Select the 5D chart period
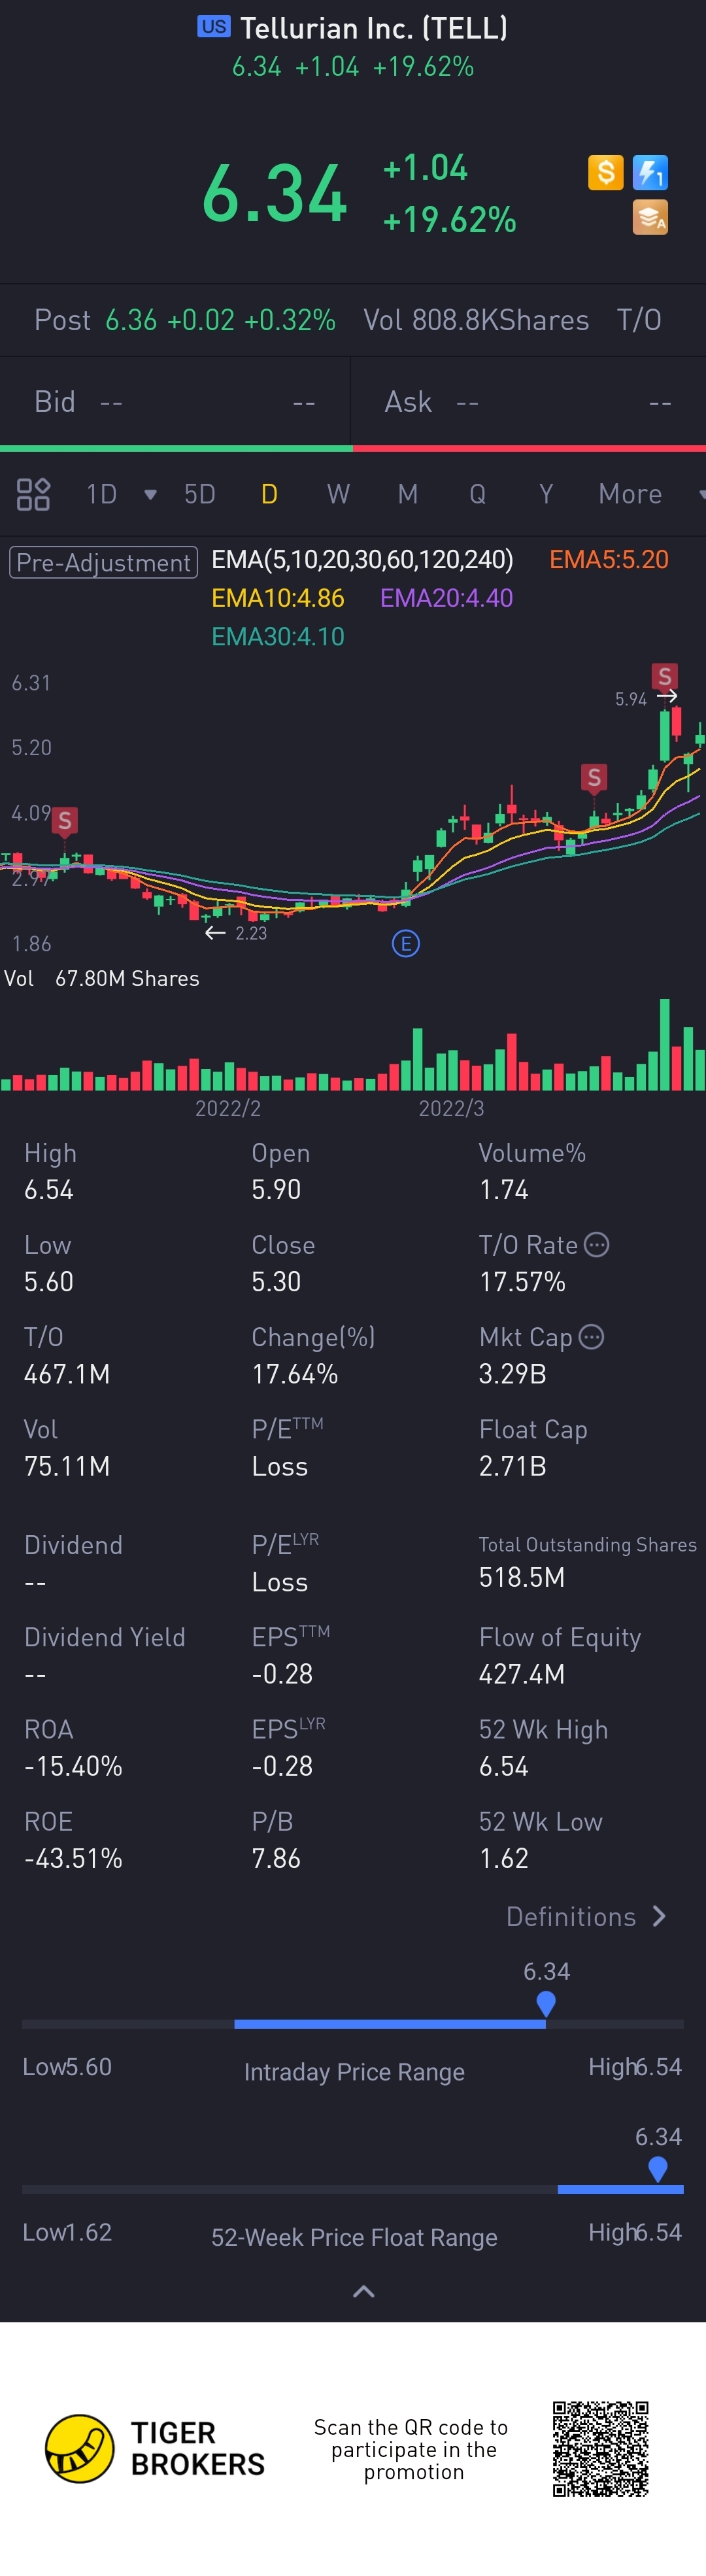This screenshot has height=2576, width=706. click(x=199, y=494)
